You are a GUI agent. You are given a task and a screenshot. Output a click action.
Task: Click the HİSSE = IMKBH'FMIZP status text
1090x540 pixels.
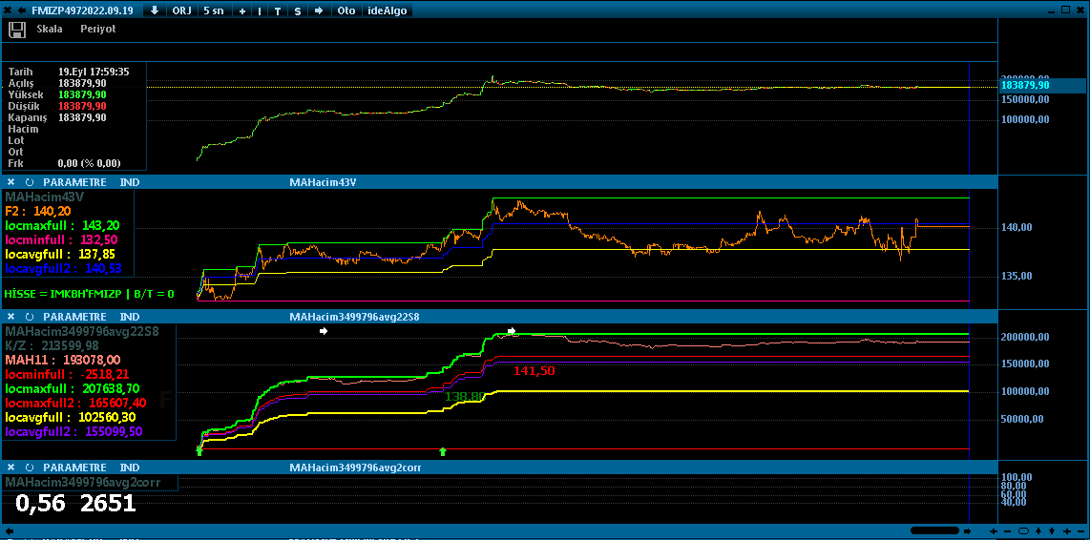89,294
